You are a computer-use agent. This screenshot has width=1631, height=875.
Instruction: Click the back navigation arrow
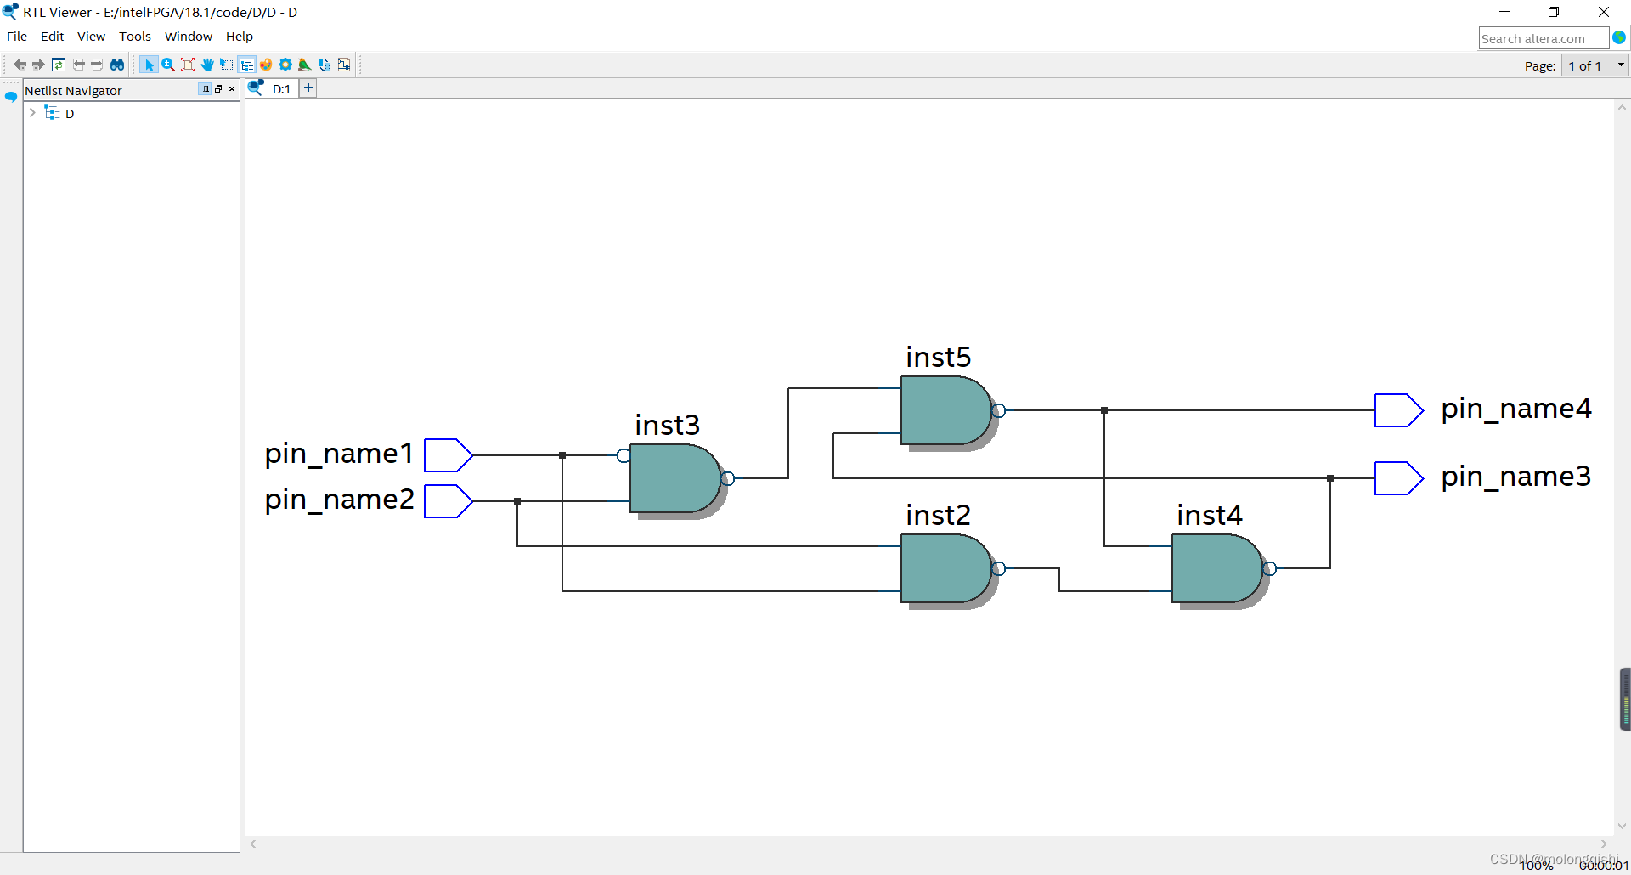[x=20, y=65]
